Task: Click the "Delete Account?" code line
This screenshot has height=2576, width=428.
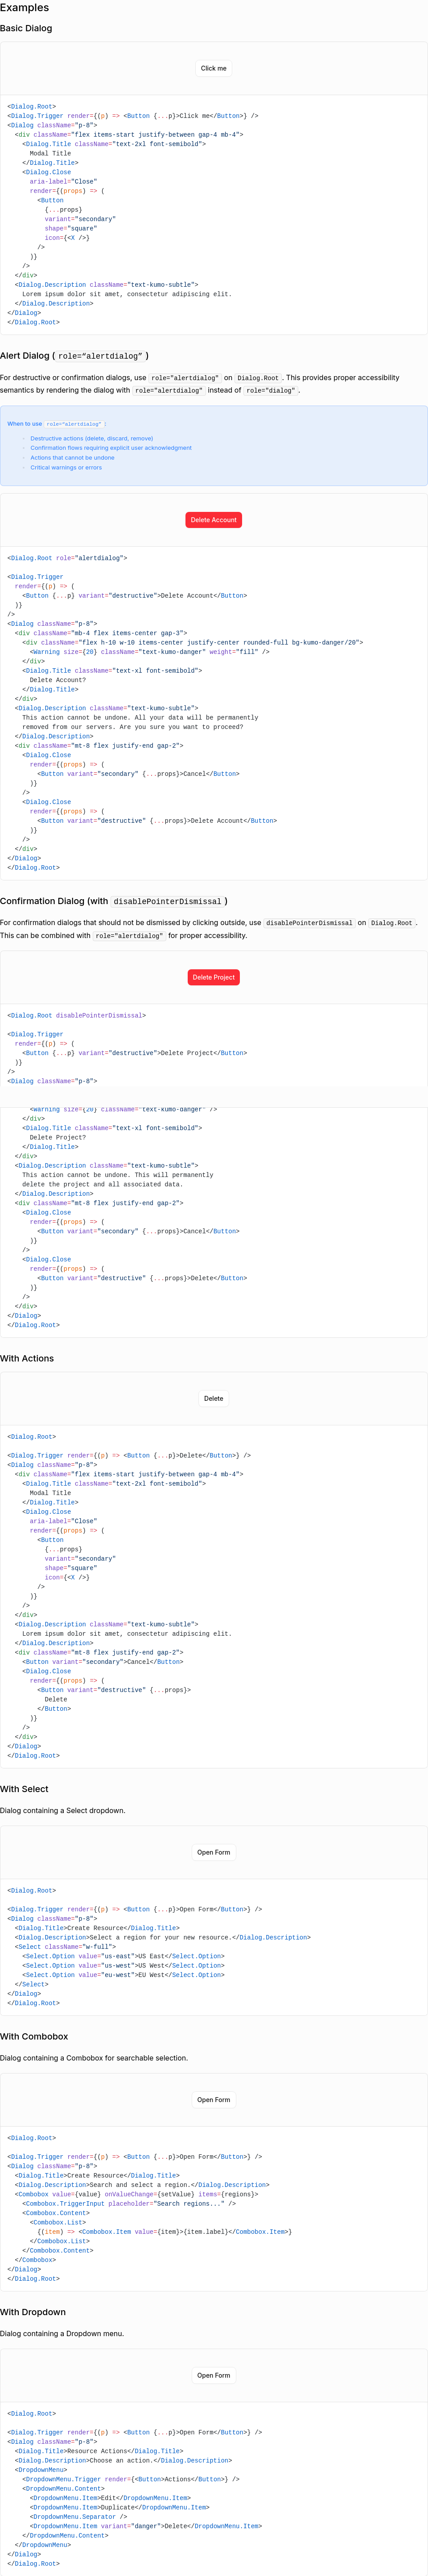Action: tap(58, 680)
